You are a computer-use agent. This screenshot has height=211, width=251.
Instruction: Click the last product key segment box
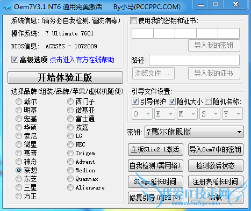coord(229,33)
